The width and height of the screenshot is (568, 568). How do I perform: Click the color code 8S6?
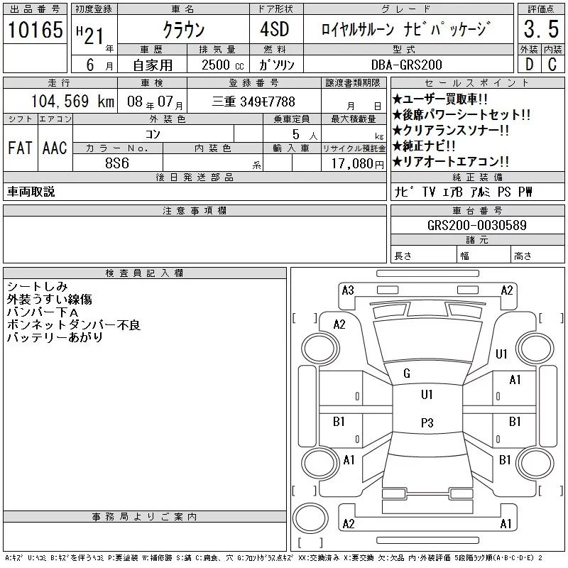coord(117,163)
